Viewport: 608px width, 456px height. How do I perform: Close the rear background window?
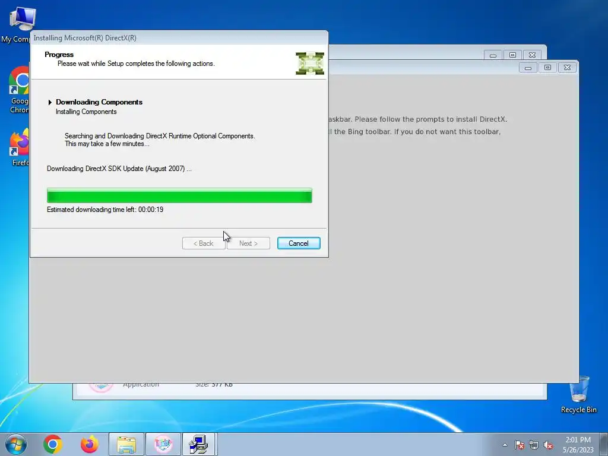532,55
